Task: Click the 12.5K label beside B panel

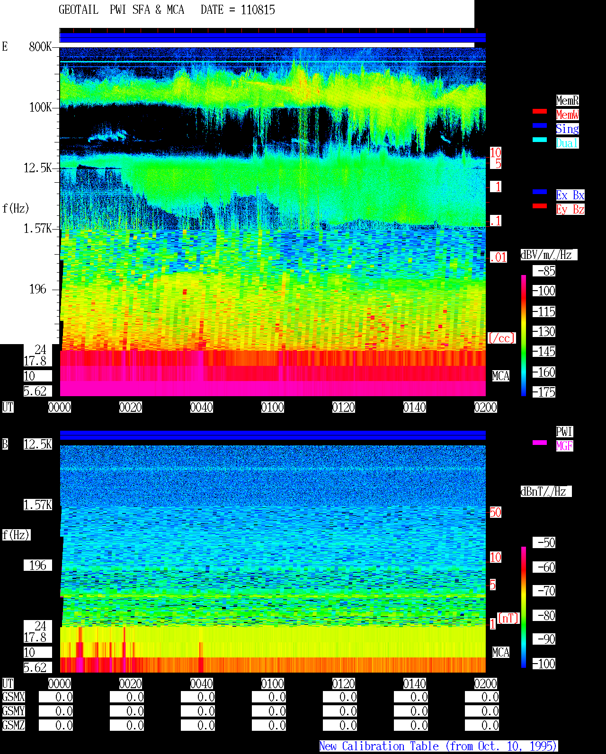Action: 38,444
